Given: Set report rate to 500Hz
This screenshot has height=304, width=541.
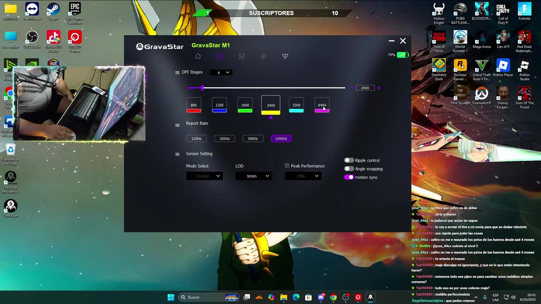Looking at the screenshot, I should click(253, 138).
